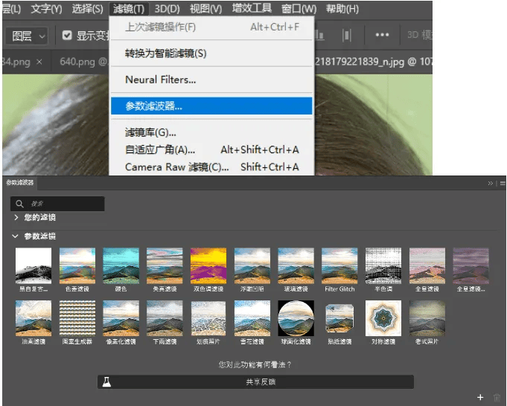Select the 玻璃滤镜 filter thumbnail
The height and width of the screenshot is (406, 507).
coord(296,265)
